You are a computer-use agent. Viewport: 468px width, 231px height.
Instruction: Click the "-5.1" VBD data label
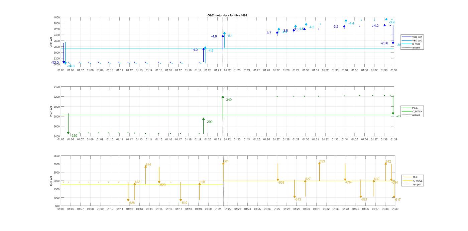pyautogui.click(x=230, y=36)
